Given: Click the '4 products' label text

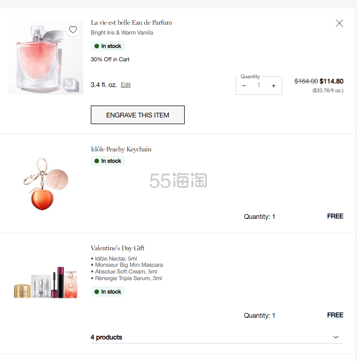Looking at the screenshot, I should [x=106, y=337].
